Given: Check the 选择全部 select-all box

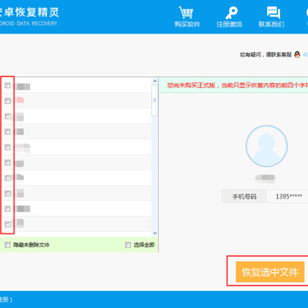Looking at the screenshot, I should click(128, 245).
